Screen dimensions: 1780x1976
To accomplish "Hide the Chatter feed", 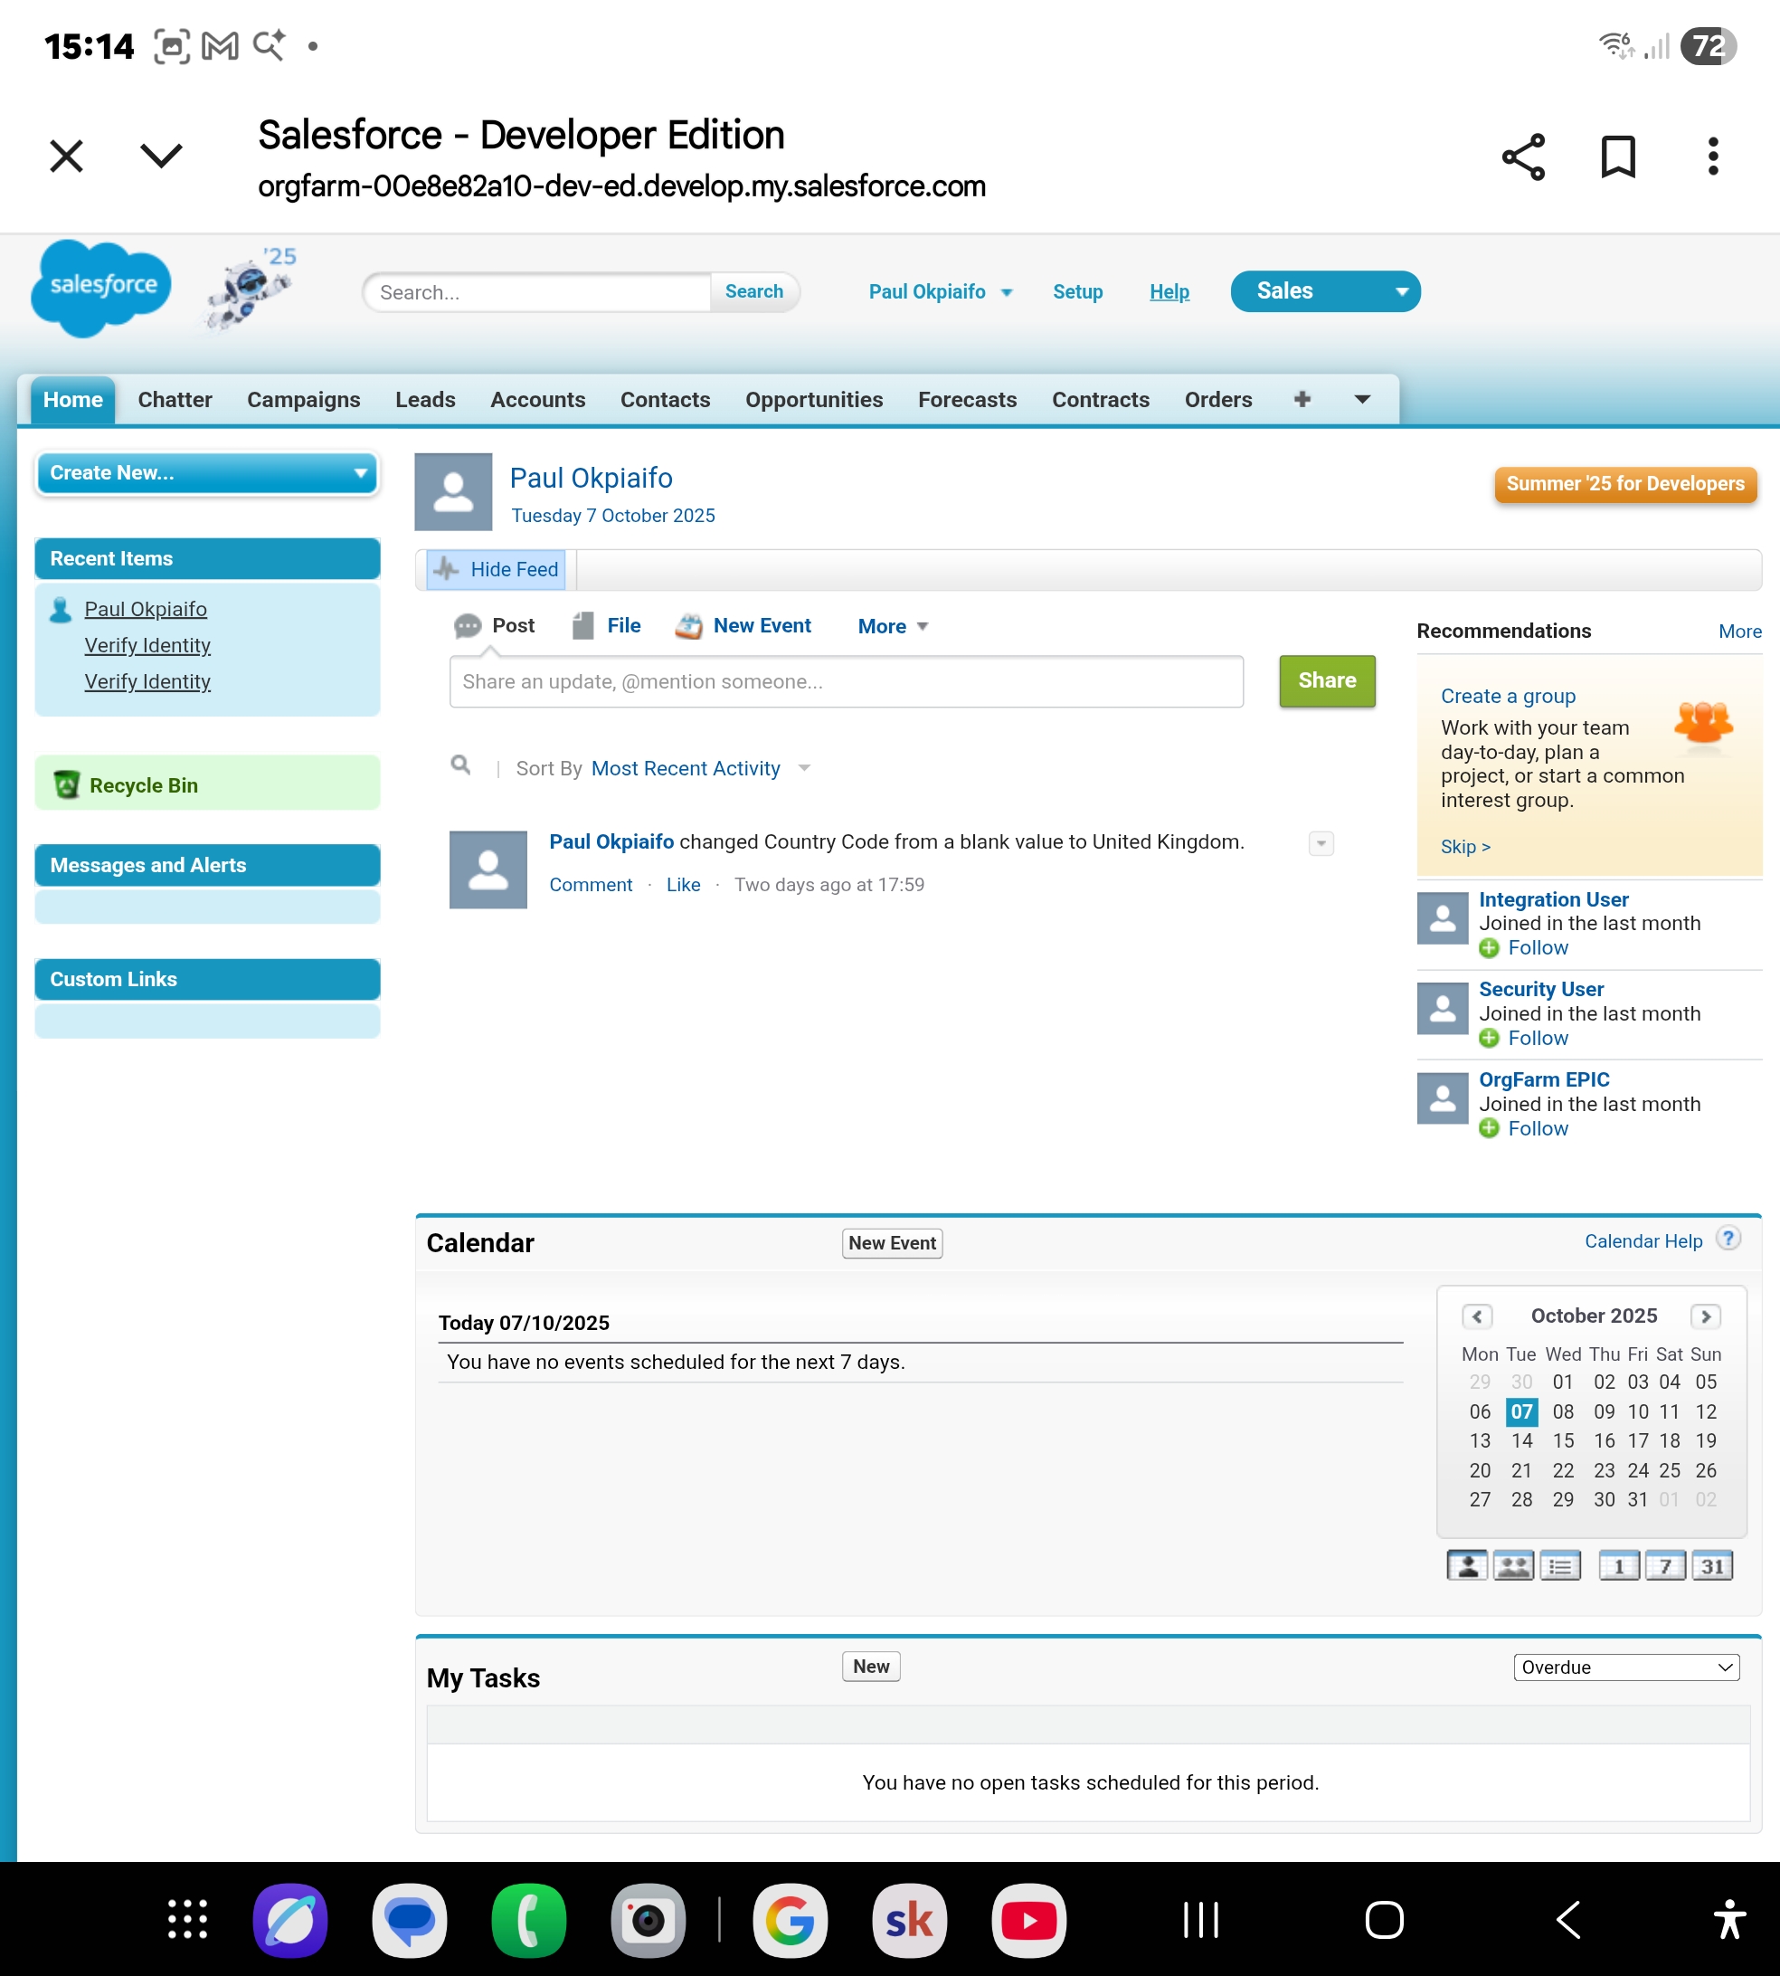I will tap(495, 568).
